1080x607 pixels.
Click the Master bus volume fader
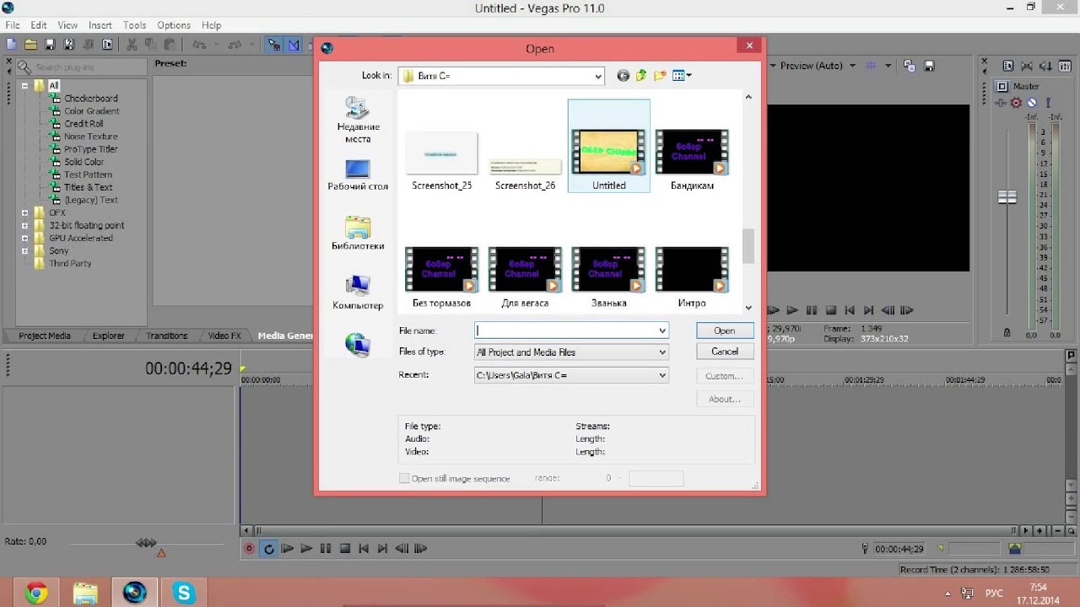coord(1007,197)
